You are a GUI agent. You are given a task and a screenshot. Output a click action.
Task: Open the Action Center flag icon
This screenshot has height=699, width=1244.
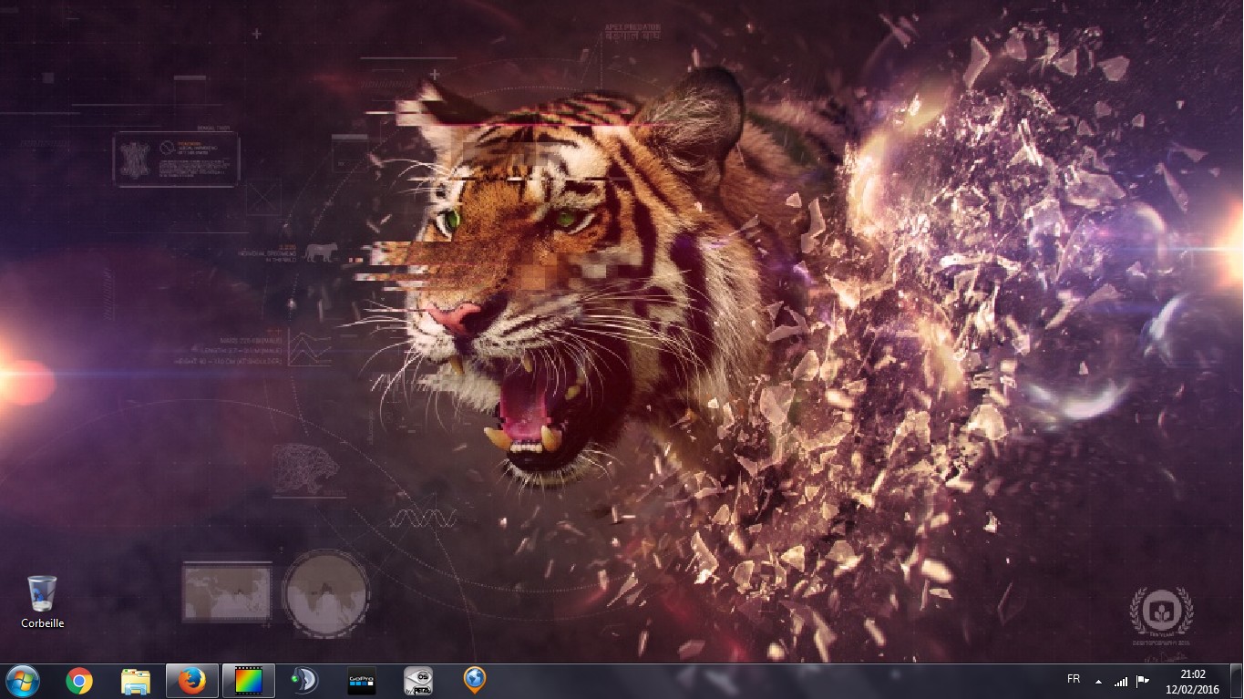click(1143, 681)
